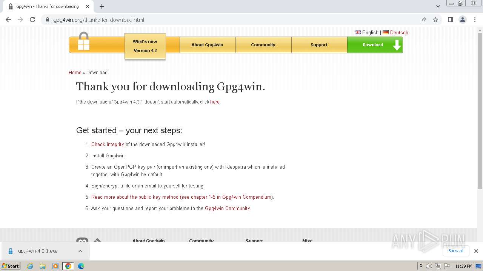
Task: Click the Gpg4win padlock logo
Action: point(84,42)
